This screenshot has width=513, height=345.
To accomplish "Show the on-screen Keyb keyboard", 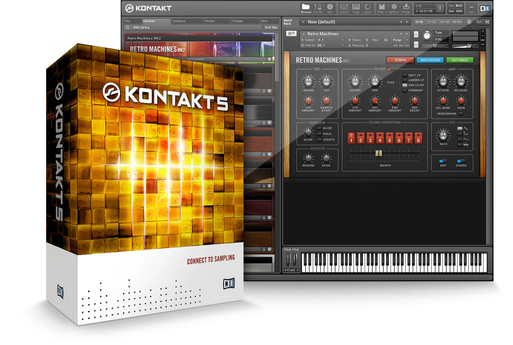I will [356, 9].
